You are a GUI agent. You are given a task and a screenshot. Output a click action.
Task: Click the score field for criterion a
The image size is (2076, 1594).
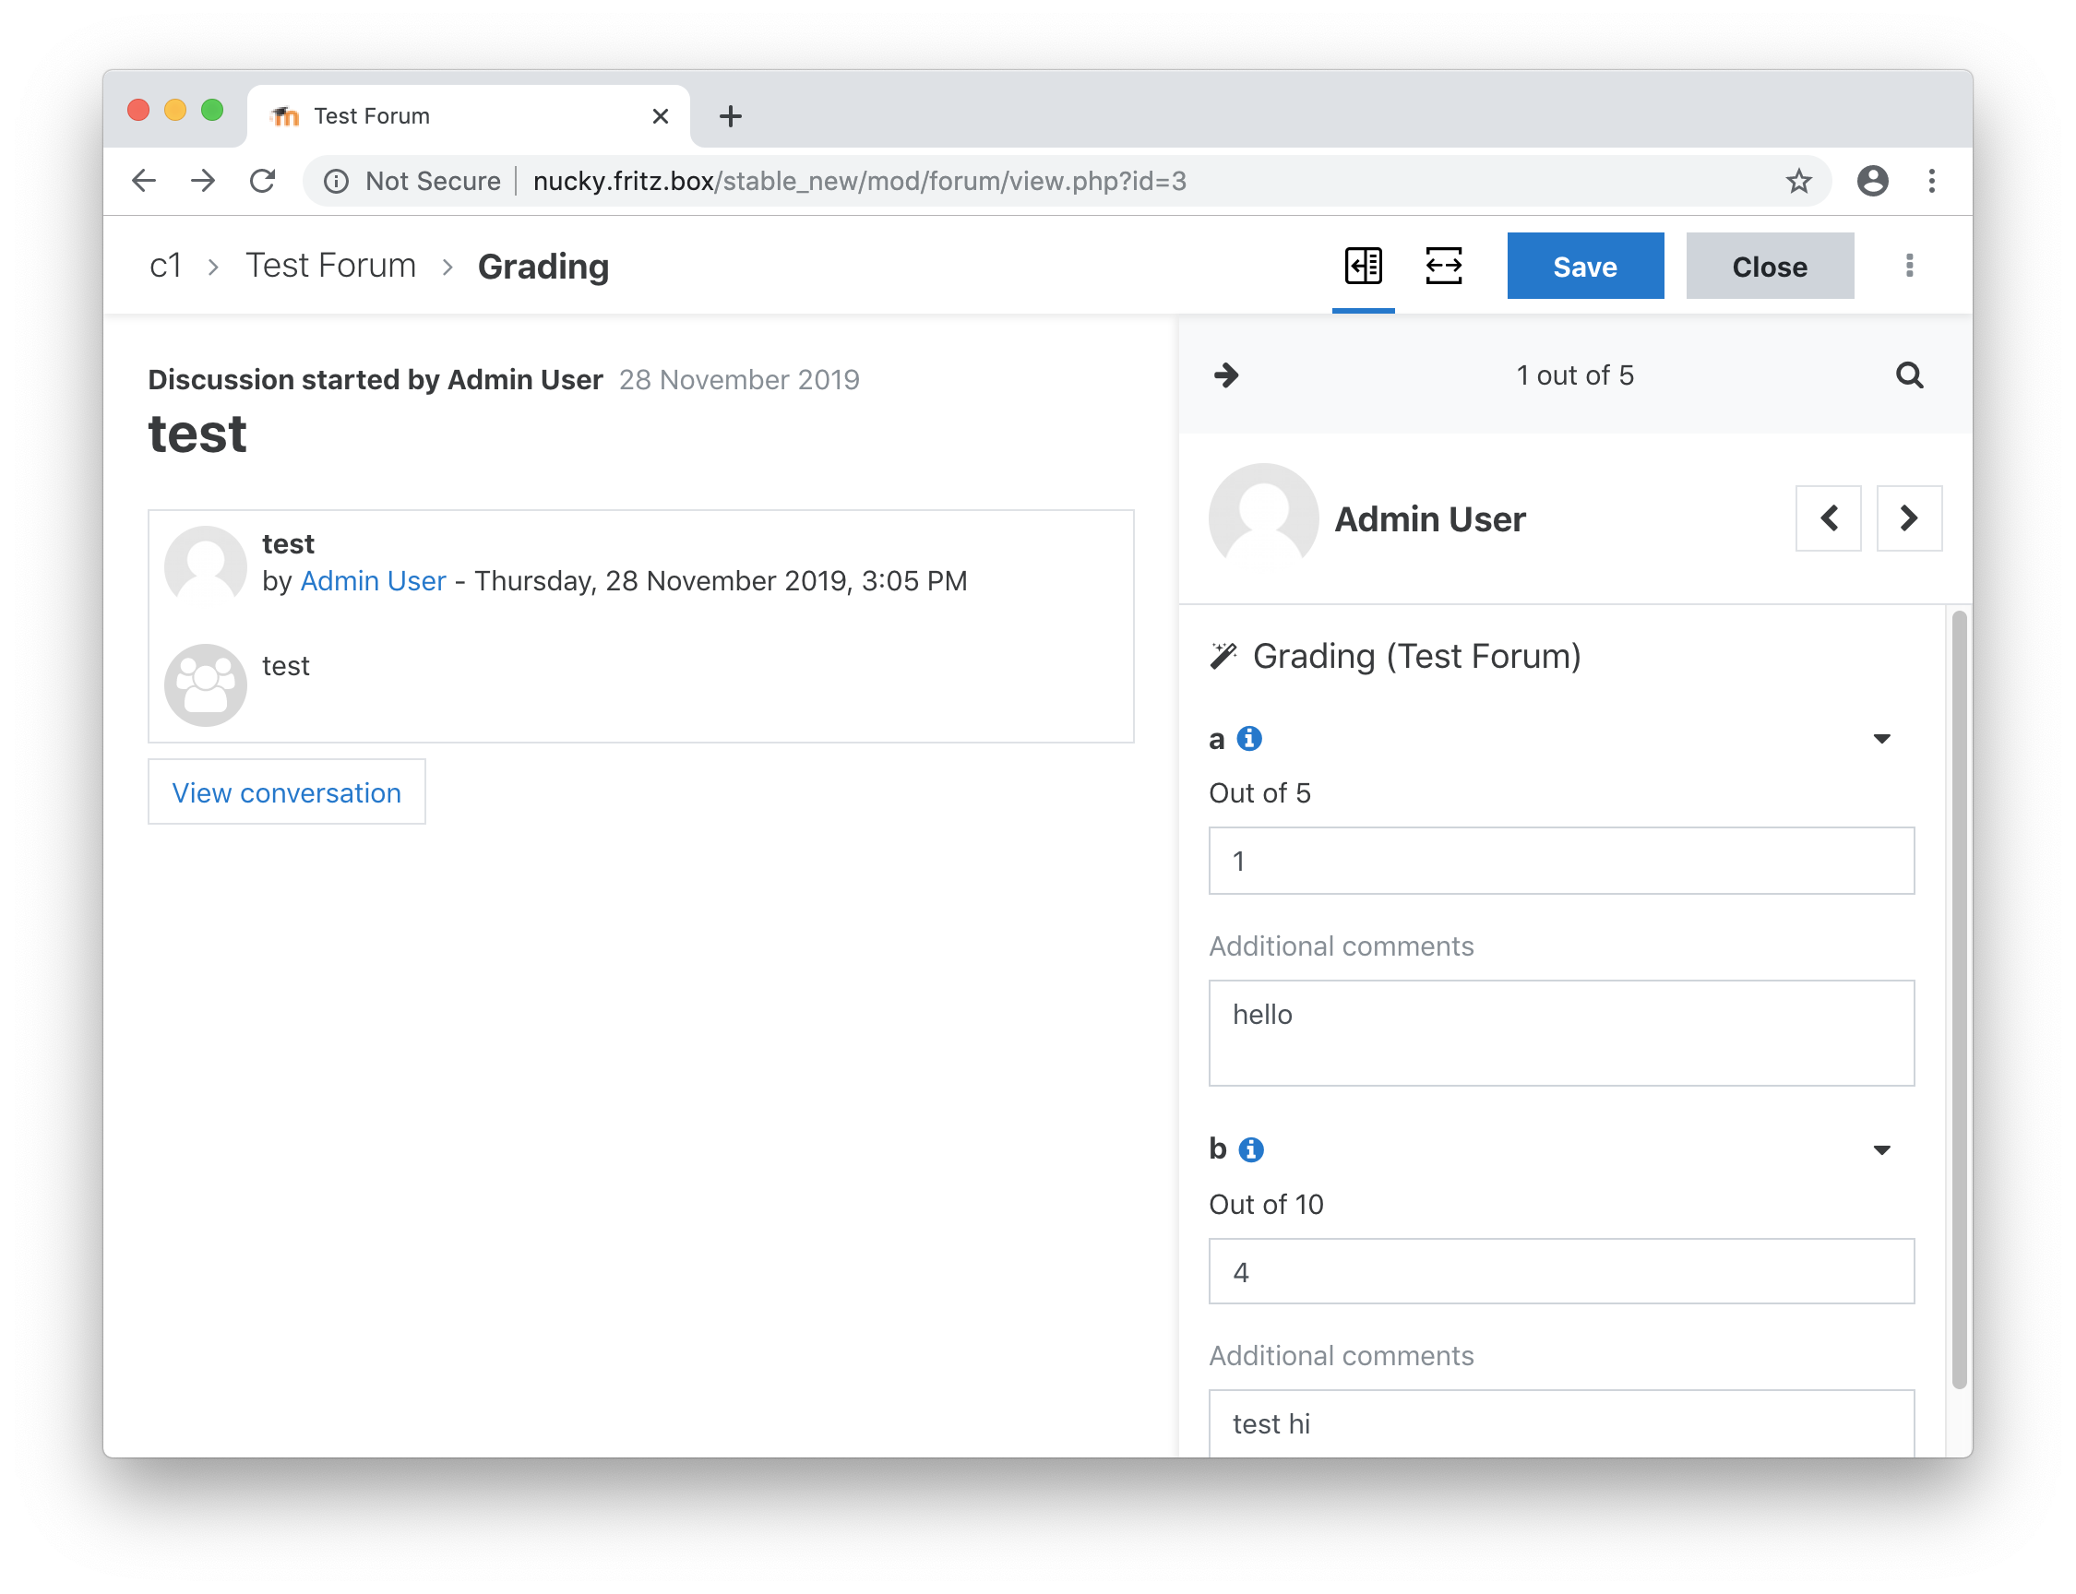click(1561, 861)
